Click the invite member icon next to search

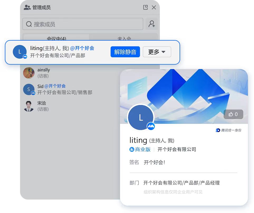pyautogui.click(x=152, y=24)
